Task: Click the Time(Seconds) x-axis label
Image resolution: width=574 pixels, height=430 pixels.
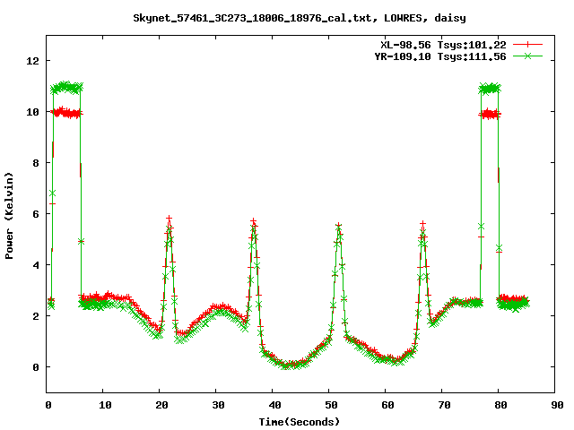Action: pos(300,422)
